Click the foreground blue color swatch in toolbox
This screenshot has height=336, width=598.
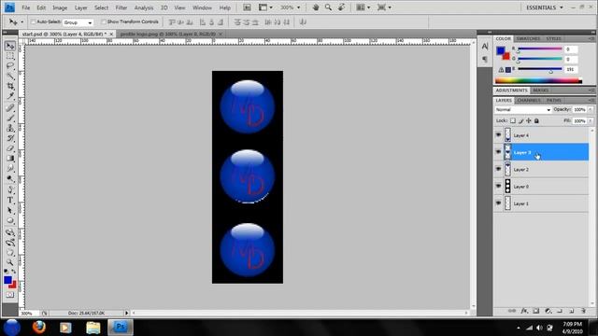(7, 280)
